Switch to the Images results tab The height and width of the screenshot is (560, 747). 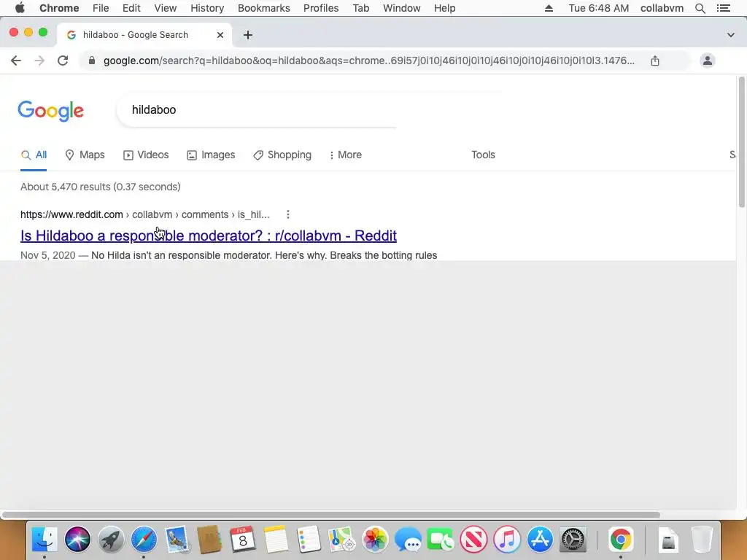point(211,155)
